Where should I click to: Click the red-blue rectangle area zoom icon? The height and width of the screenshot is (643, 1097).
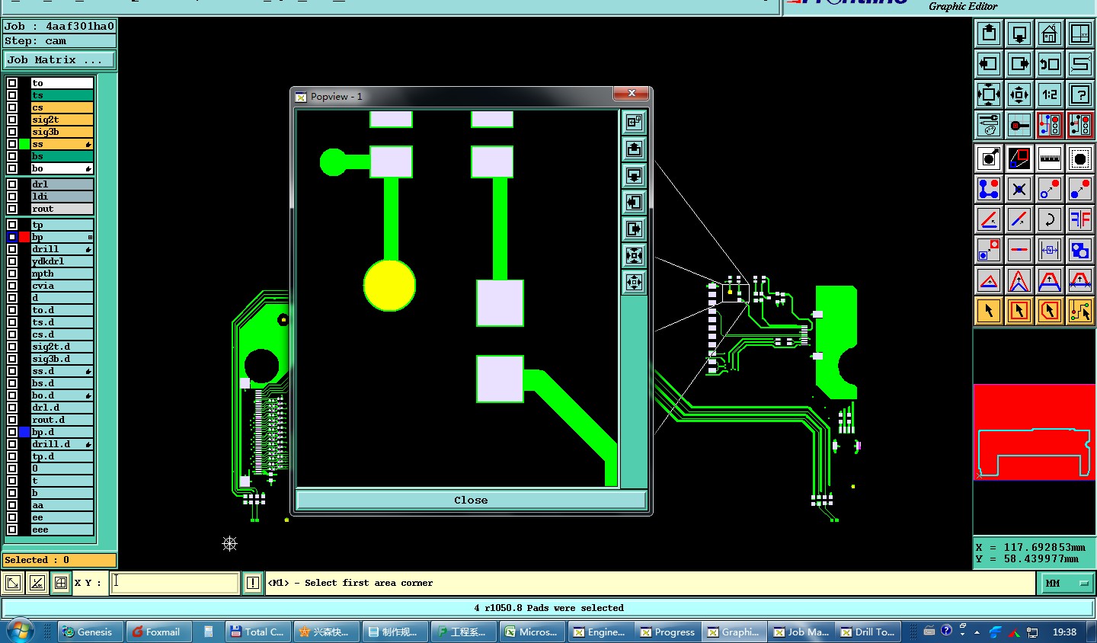(x=1019, y=158)
